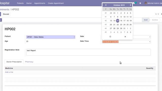Select October 16 in calendar

121,21
